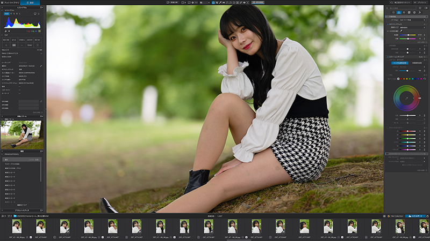Pick the white balance eyedropper in palette
The width and height of the screenshot is (430, 241).
(401, 31)
